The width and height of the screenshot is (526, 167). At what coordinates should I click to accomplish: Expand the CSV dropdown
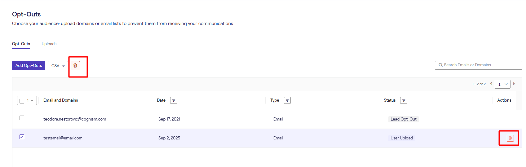[58, 66]
